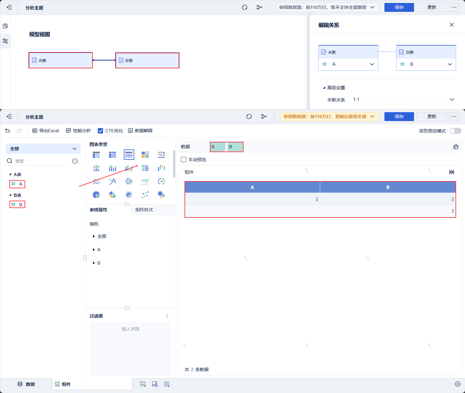
Task: Select the rose pie chart type
Action: coord(113,194)
